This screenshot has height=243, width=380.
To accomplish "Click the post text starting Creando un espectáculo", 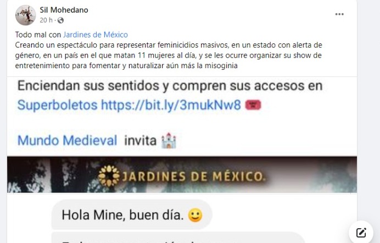I will tap(169, 56).
